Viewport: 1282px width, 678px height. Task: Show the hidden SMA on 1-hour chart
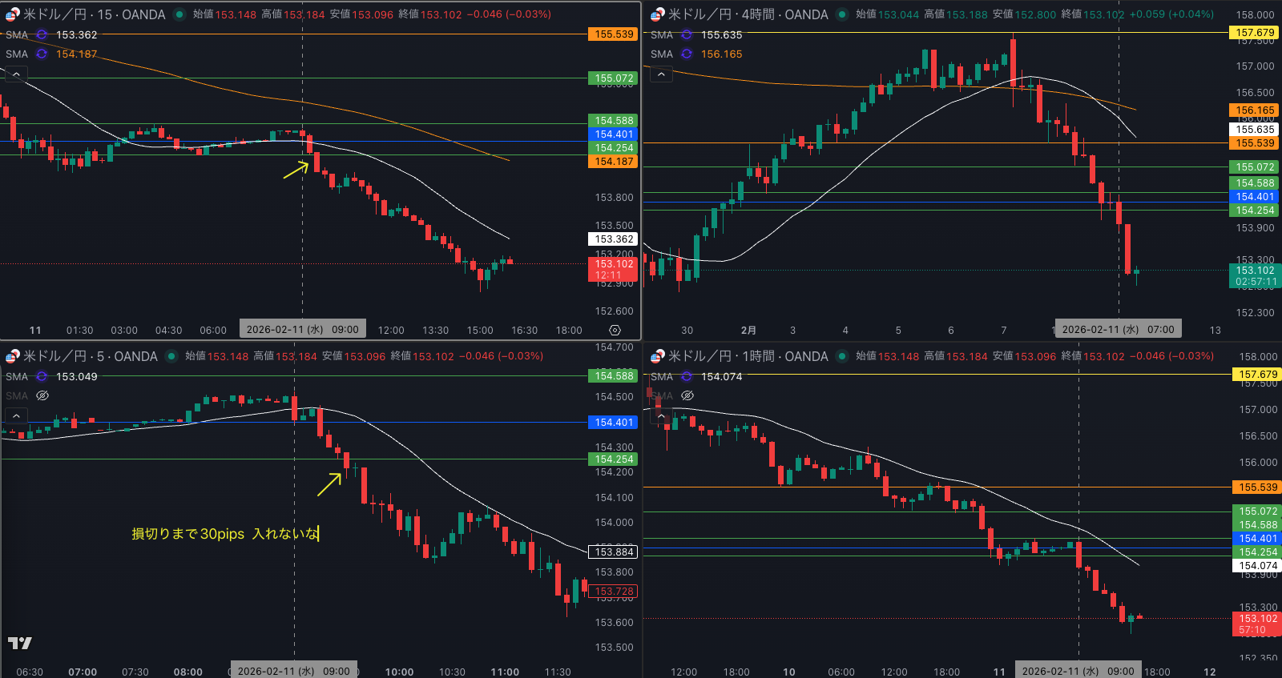click(x=687, y=396)
